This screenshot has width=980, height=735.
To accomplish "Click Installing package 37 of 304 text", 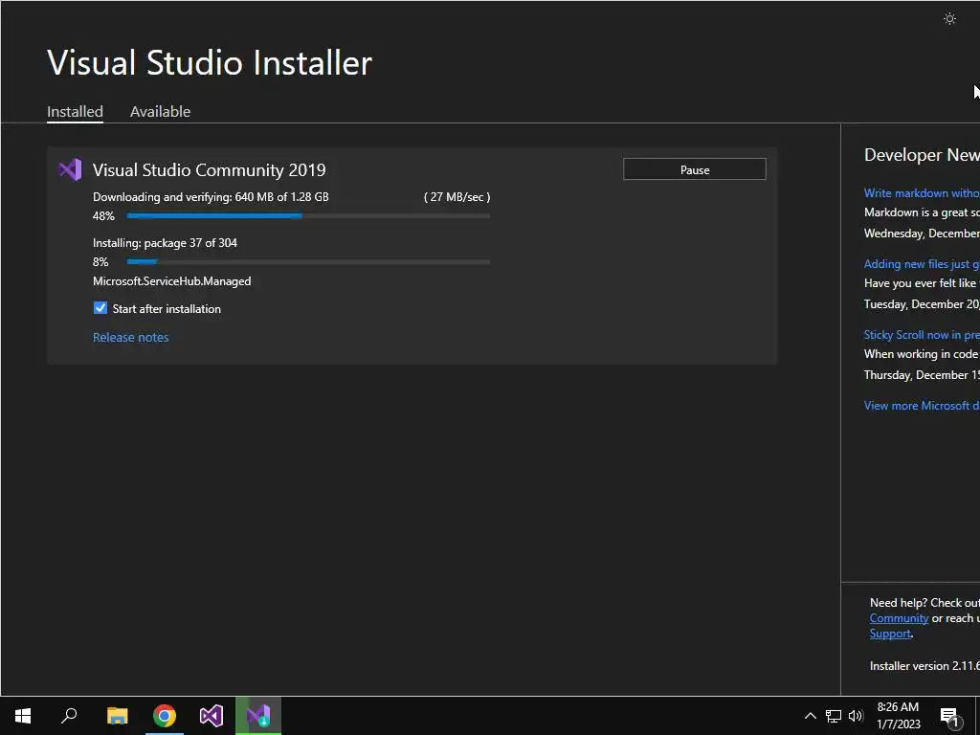I will tap(165, 242).
